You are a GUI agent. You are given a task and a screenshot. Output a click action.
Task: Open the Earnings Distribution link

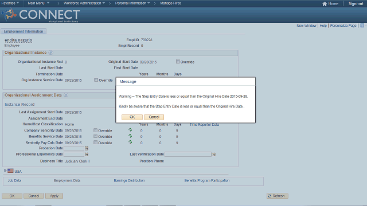[x=129, y=181]
